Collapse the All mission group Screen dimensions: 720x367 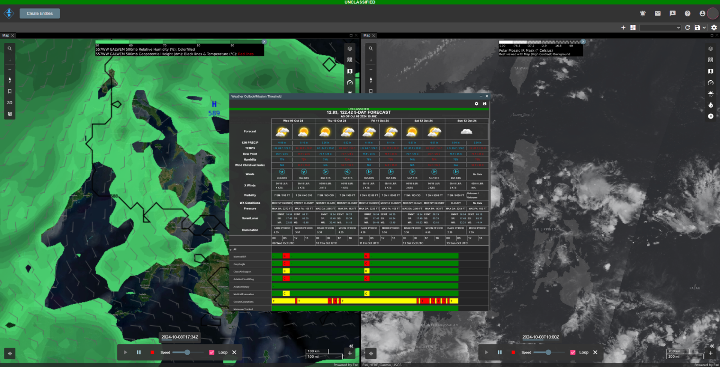[231, 250]
